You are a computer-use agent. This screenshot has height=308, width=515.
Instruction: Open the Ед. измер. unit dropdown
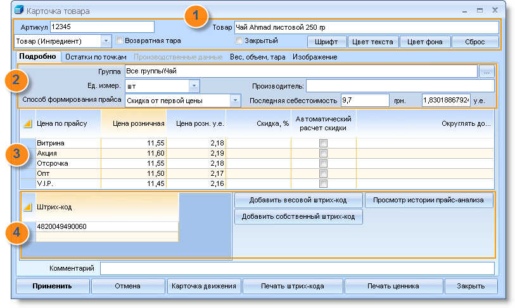pos(194,86)
